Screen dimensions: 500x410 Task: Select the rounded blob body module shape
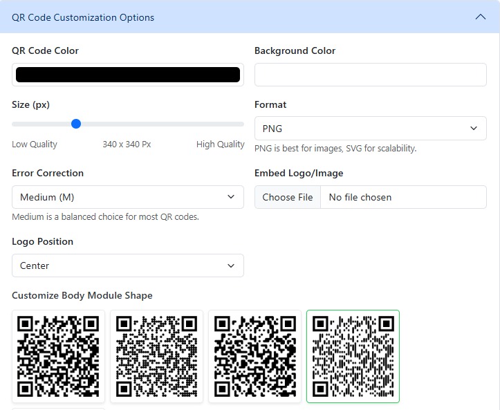tap(254, 357)
